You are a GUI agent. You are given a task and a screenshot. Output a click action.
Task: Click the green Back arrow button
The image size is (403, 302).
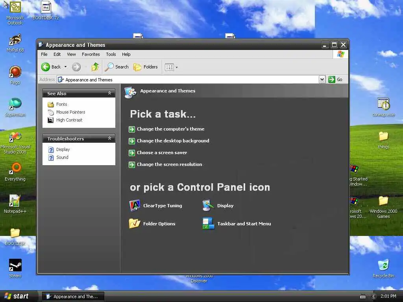(x=46, y=67)
